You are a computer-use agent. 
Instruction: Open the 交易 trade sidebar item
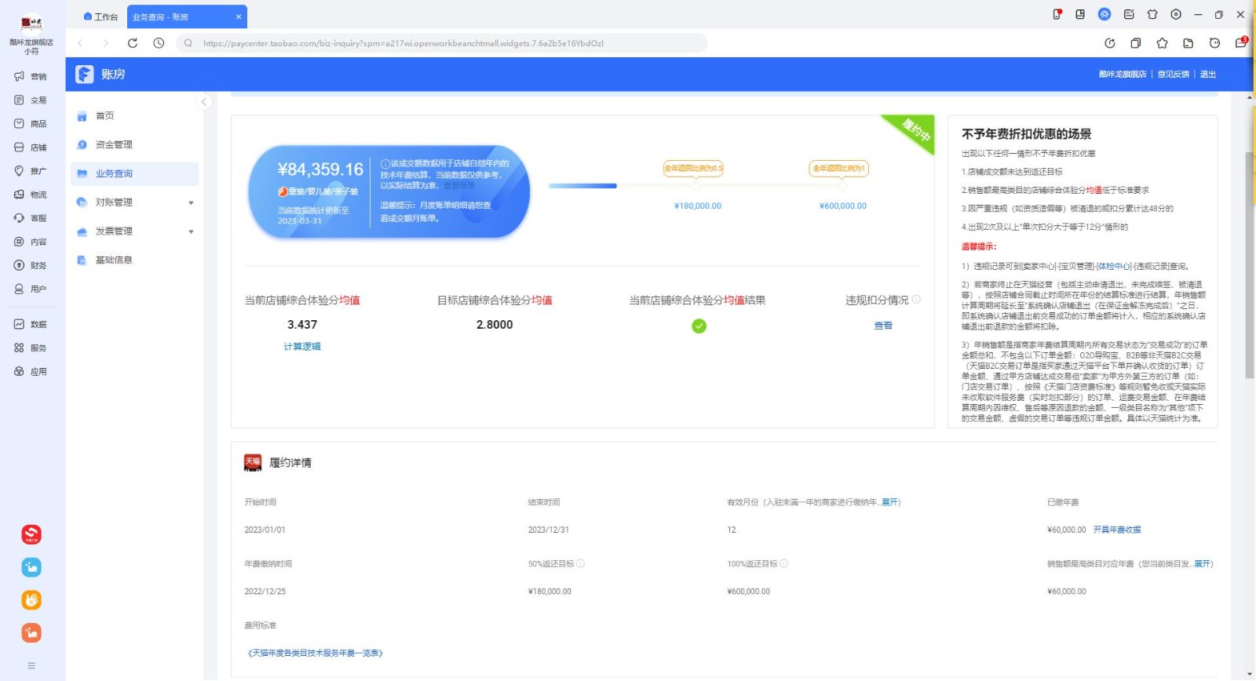coord(31,100)
